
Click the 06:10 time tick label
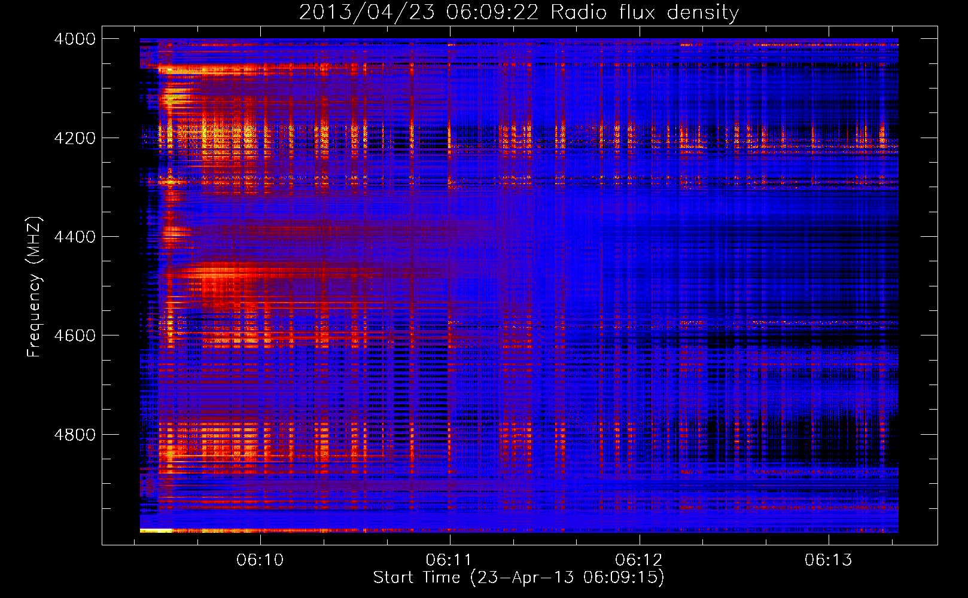pyautogui.click(x=260, y=560)
